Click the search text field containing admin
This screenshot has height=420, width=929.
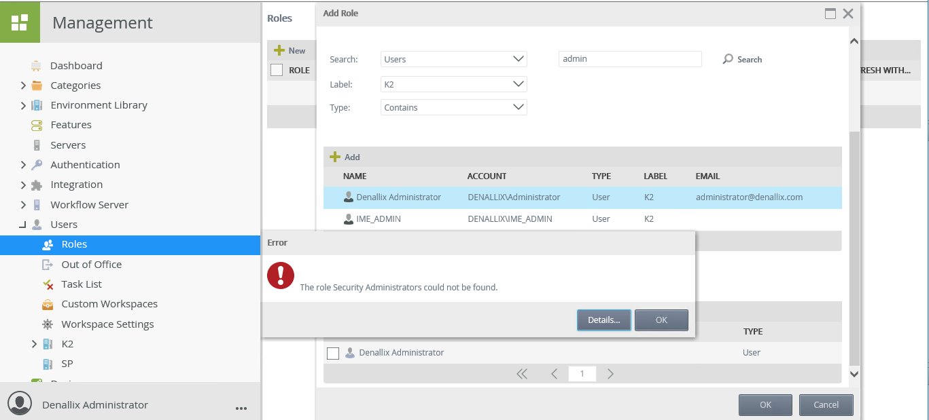pos(630,59)
